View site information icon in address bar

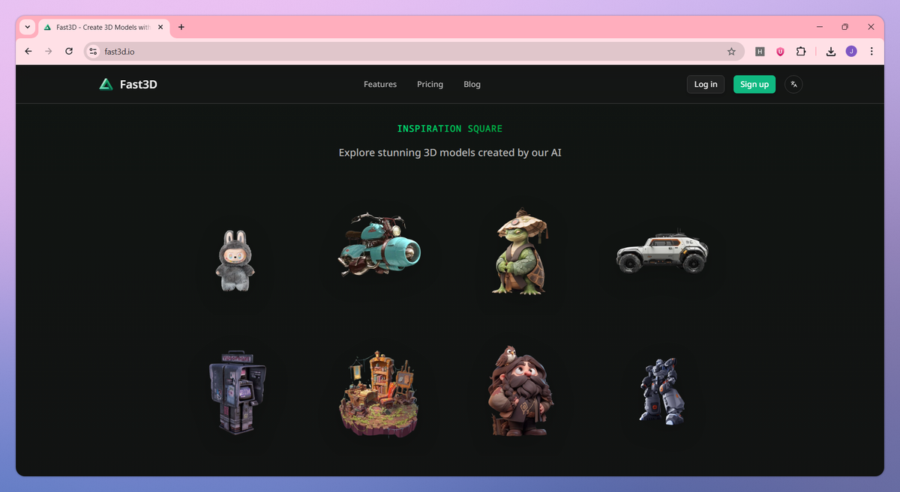93,52
